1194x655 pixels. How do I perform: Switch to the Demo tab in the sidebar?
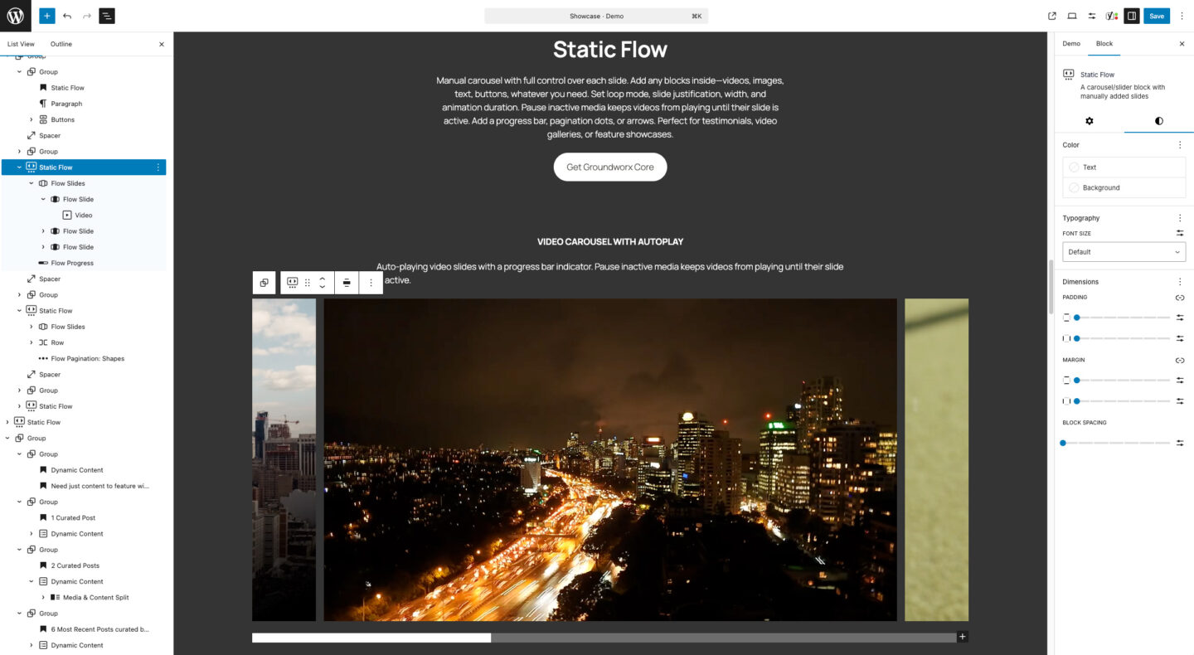coord(1071,43)
